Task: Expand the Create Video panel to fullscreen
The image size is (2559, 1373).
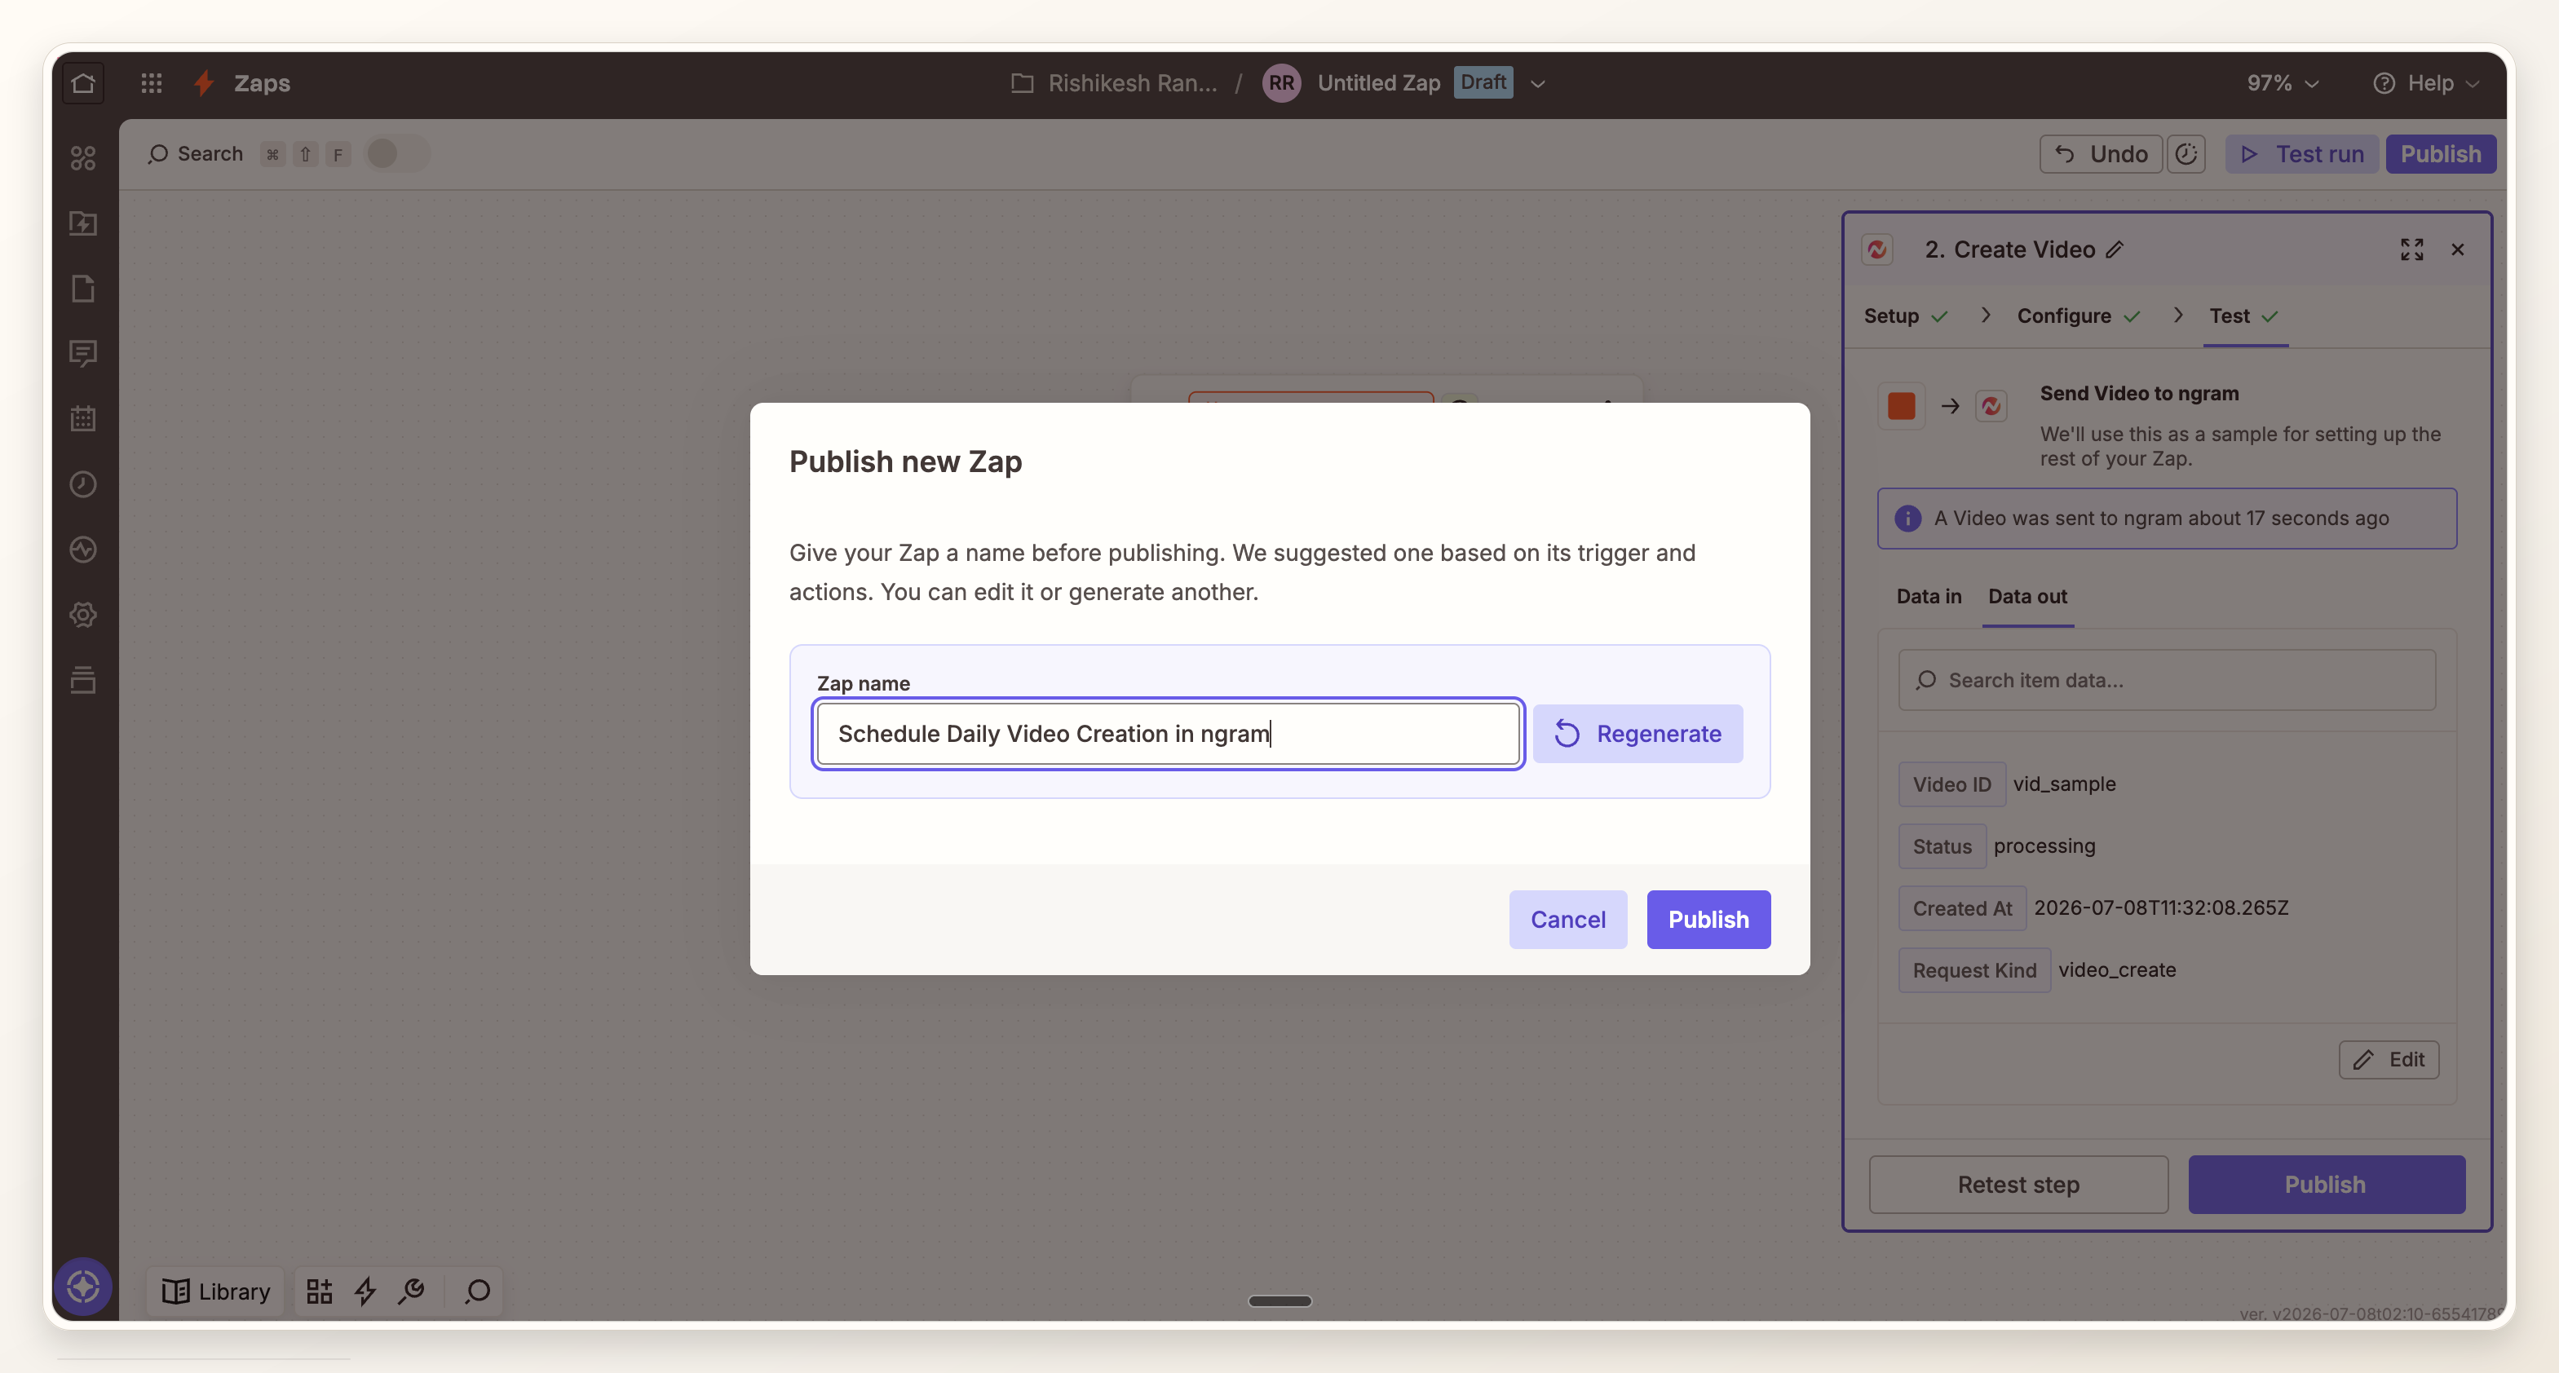Action: 2411,249
